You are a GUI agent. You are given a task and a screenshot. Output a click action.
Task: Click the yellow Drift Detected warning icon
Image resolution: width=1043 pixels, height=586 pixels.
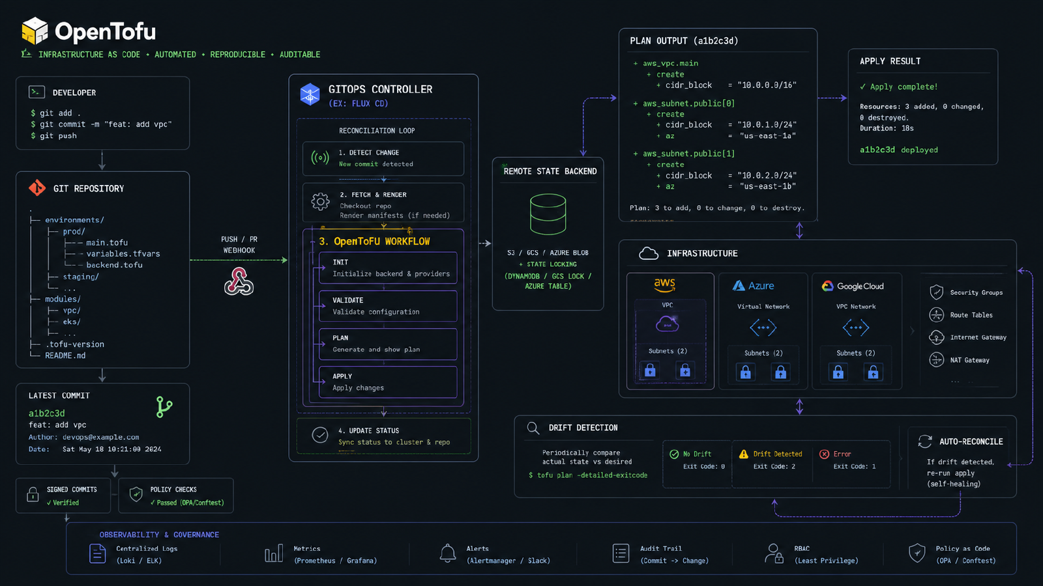point(744,454)
